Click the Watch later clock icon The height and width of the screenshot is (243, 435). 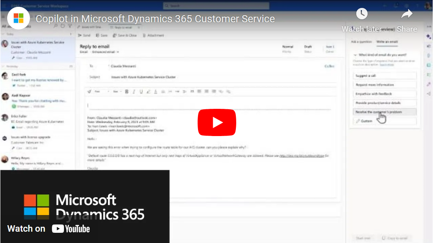pyautogui.click(x=362, y=14)
